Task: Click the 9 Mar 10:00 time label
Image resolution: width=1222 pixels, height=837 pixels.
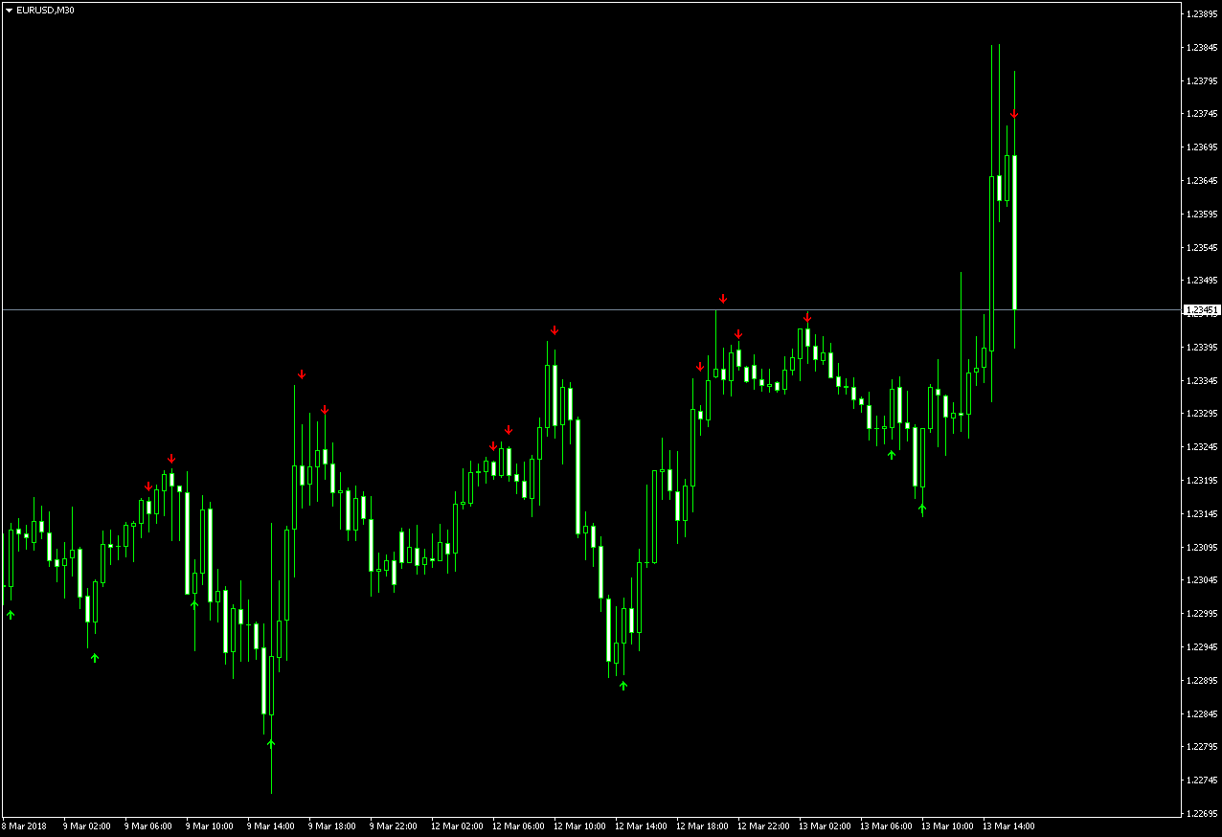Action: (210, 826)
